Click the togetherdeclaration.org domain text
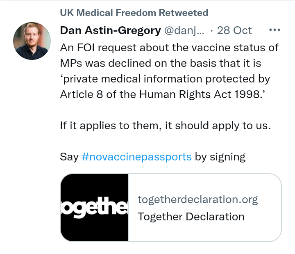This screenshot has height=254, width=295. pos(198,199)
